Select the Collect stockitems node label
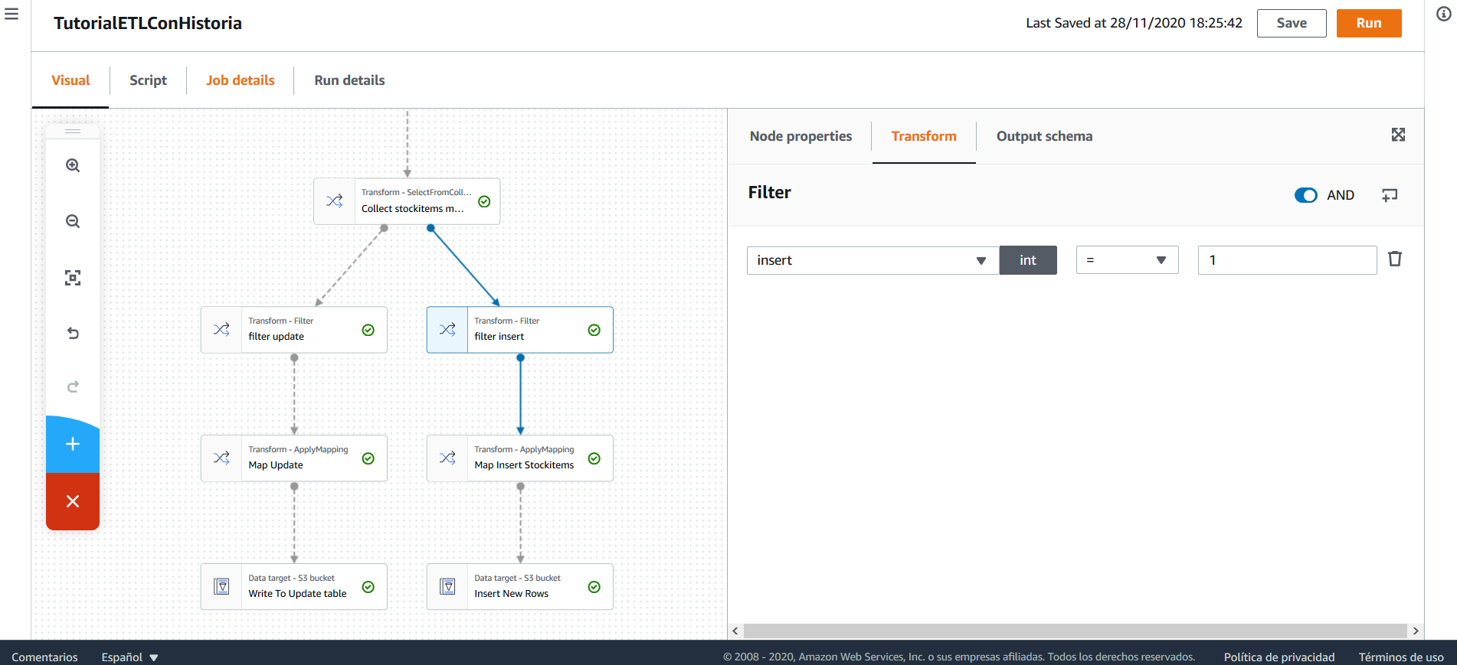The height and width of the screenshot is (665, 1457). click(x=413, y=208)
